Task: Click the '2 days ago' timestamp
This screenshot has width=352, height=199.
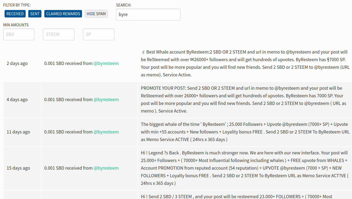Action: [17, 63]
